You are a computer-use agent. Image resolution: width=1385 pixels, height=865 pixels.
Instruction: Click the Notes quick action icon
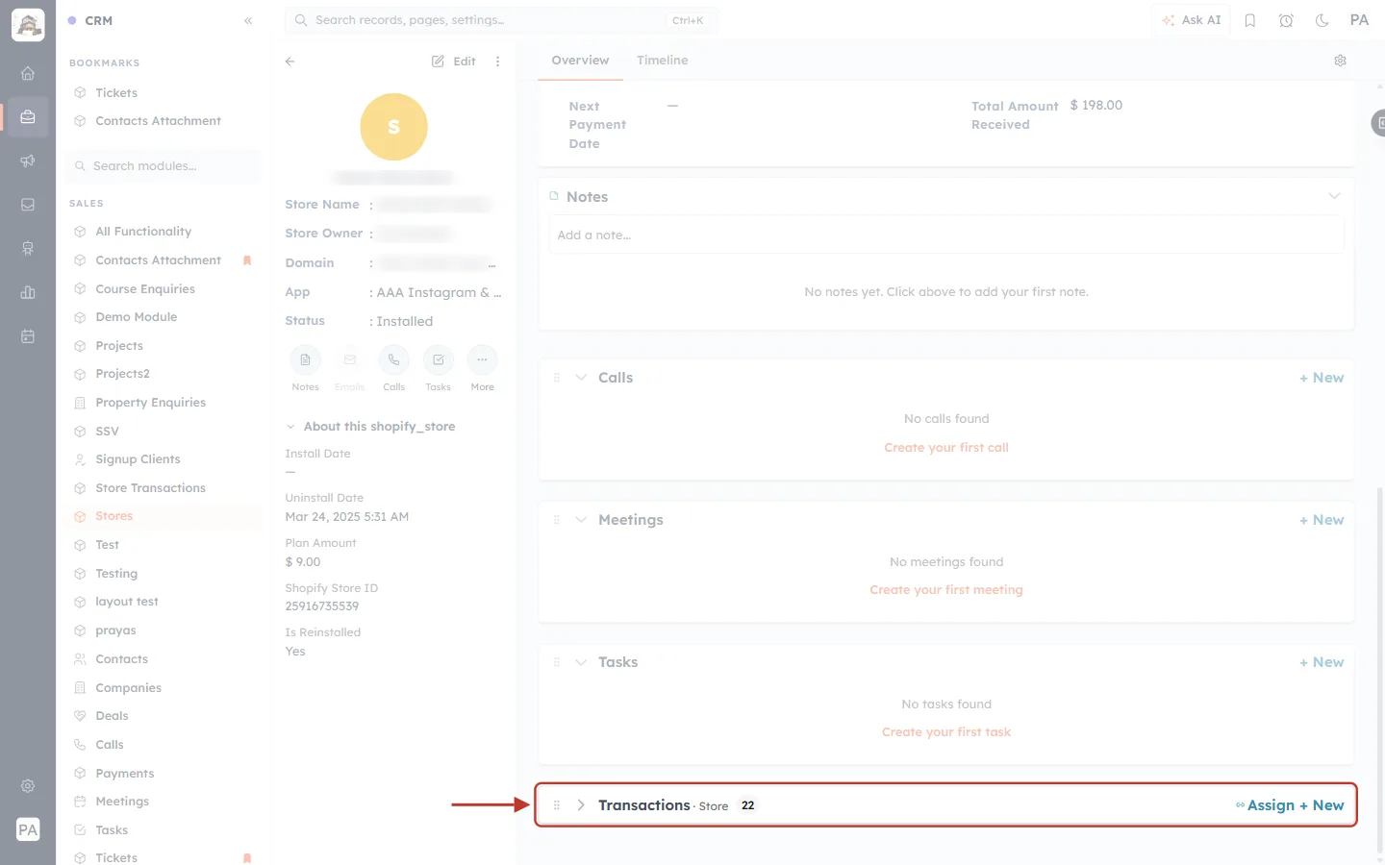pyautogui.click(x=305, y=359)
